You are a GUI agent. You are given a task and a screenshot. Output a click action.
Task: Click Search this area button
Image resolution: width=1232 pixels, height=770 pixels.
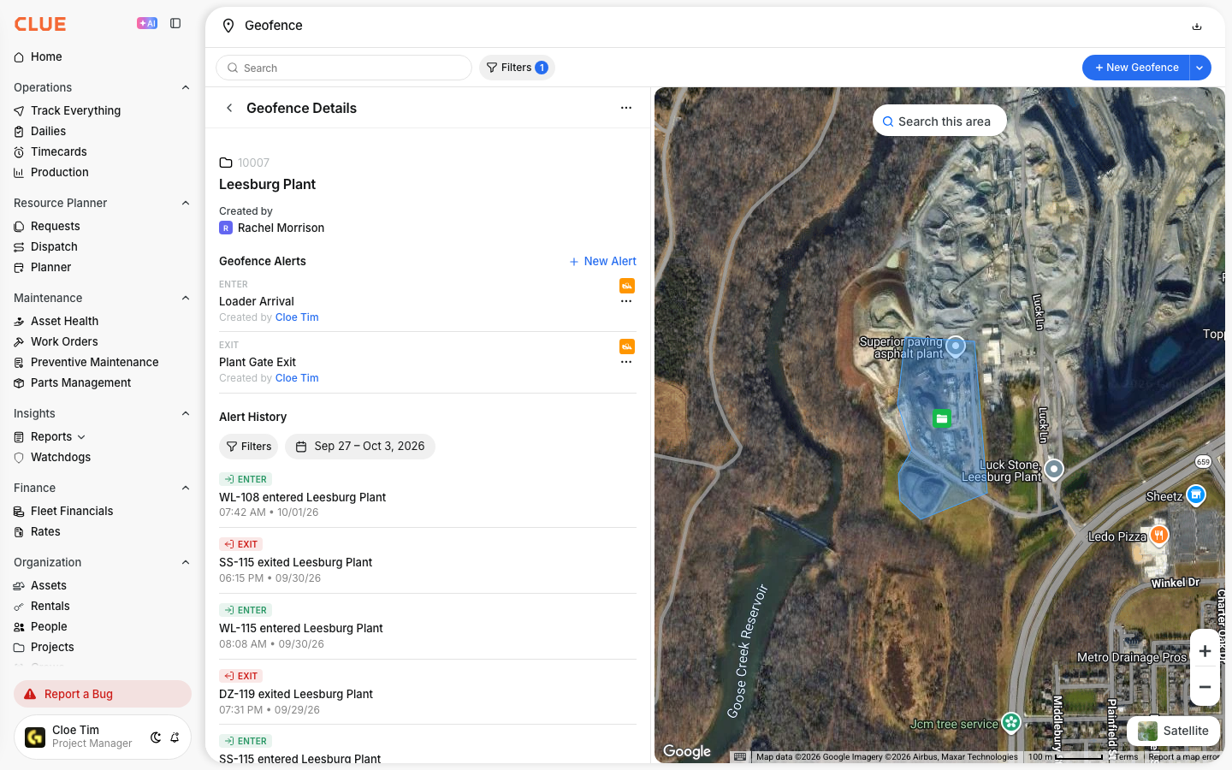click(x=939, y=121)
